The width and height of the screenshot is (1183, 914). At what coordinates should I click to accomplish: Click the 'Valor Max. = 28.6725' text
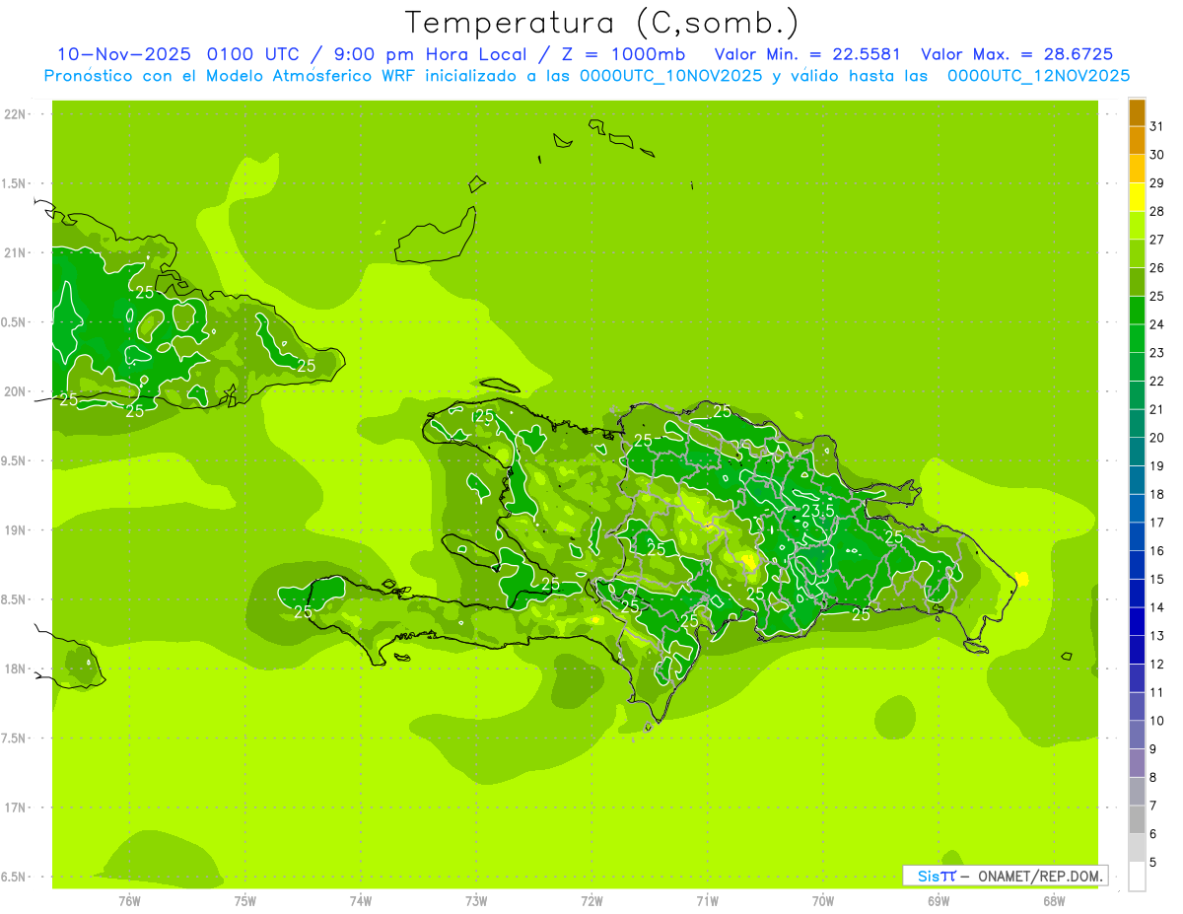(1016, 54)
